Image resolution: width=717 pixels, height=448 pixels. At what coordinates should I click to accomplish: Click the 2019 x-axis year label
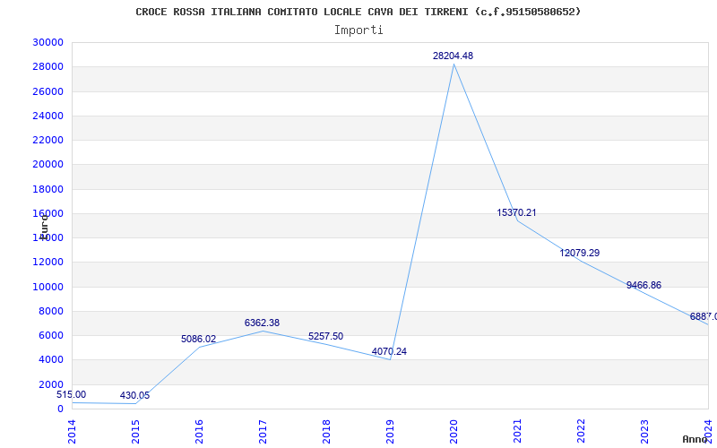pyautogui.click(x=390, y=432)
